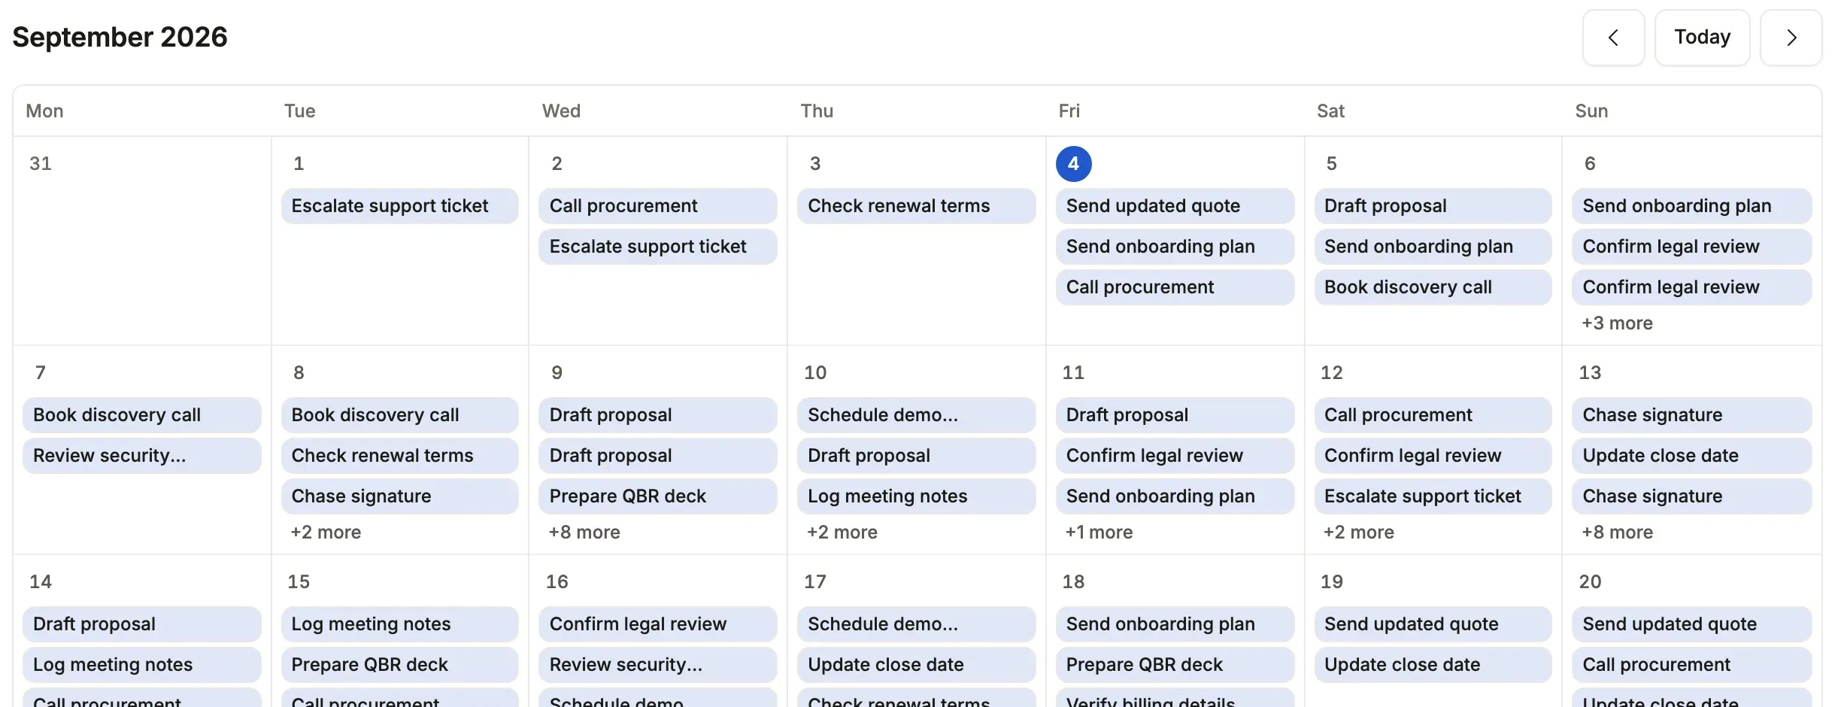
Task: Show '+2 more' events on September 10
Action: click(842, 533)
